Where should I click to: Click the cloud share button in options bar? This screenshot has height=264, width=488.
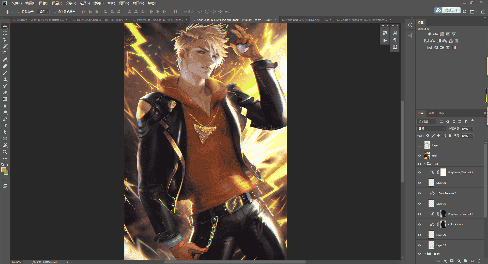438,10
